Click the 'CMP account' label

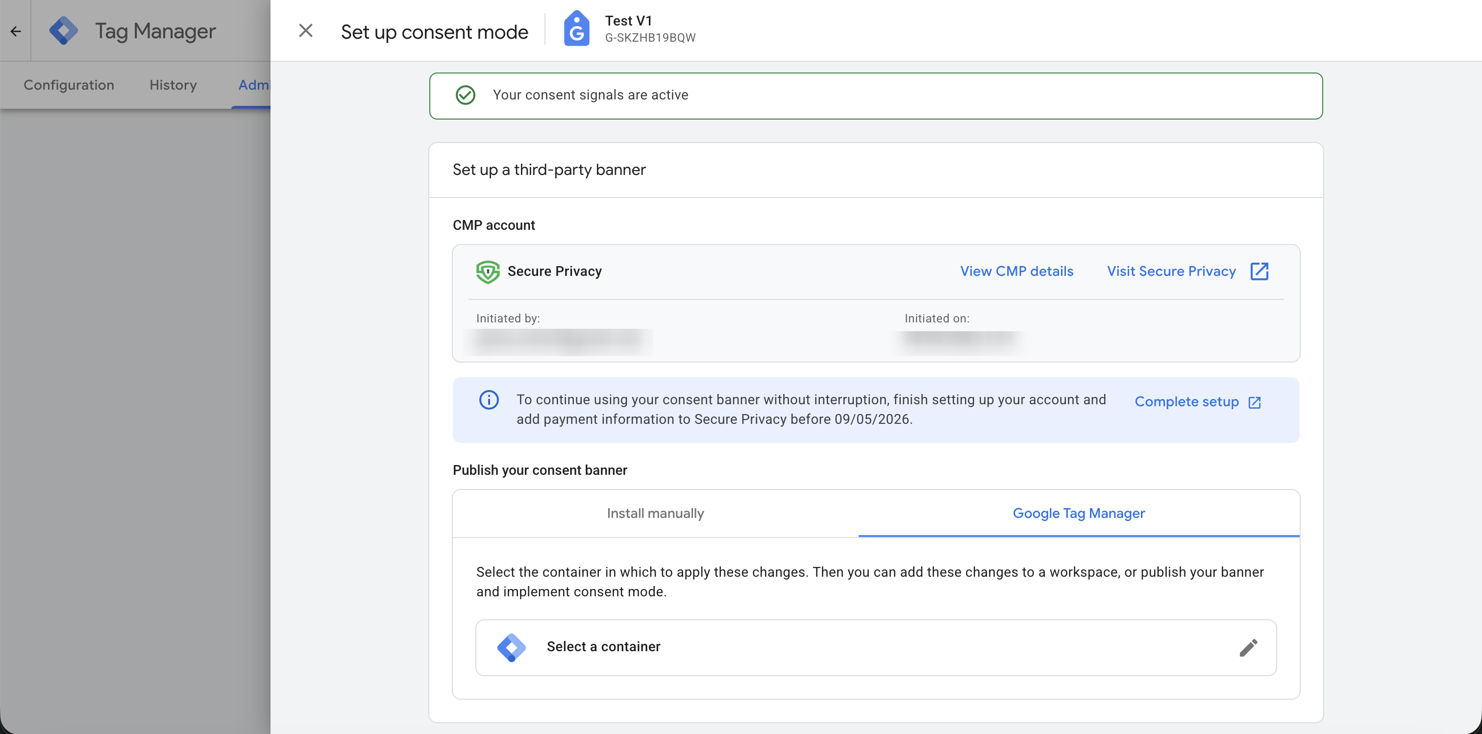coord(494,225)
